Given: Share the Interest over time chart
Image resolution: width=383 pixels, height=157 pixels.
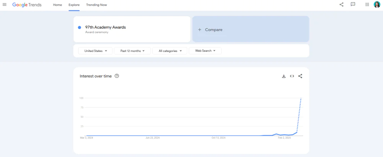Looking at the screenshot, I should [300, 76].
